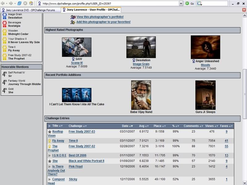The width and height of the screenshot is (247, 185).
Task: Click the 55 faves link for The Prophet
Action: tap(226, 146)
